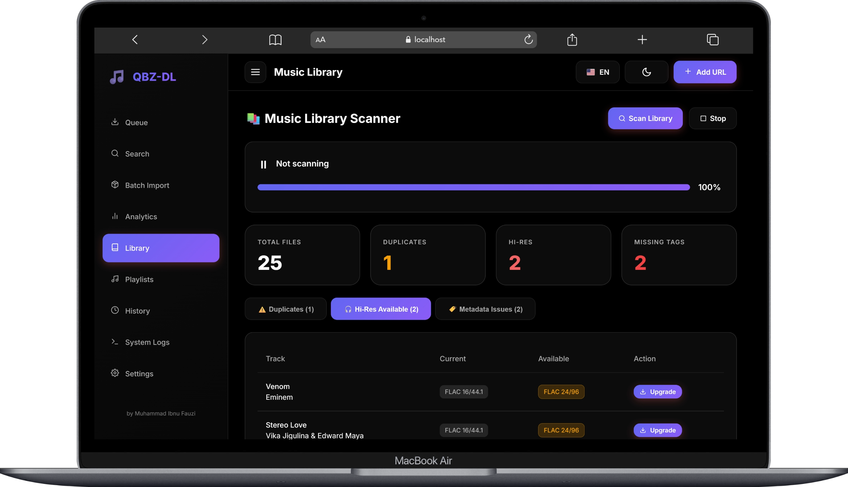Viewport: 848px width, 487px height.
Task: Click the FLAC 16/44.1 badge for Stereo Love
Action: click(464, 430)
